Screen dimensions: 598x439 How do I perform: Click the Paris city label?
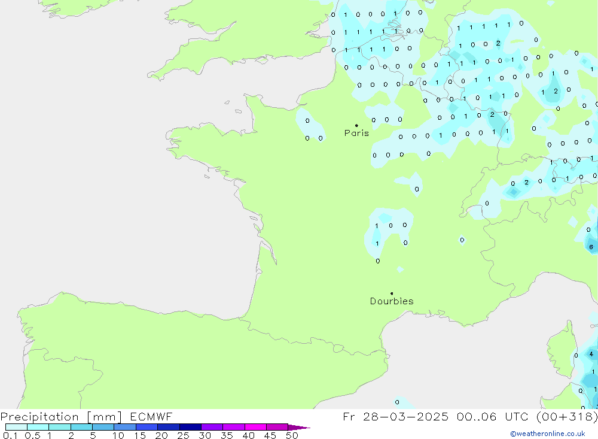pos(356,133)
